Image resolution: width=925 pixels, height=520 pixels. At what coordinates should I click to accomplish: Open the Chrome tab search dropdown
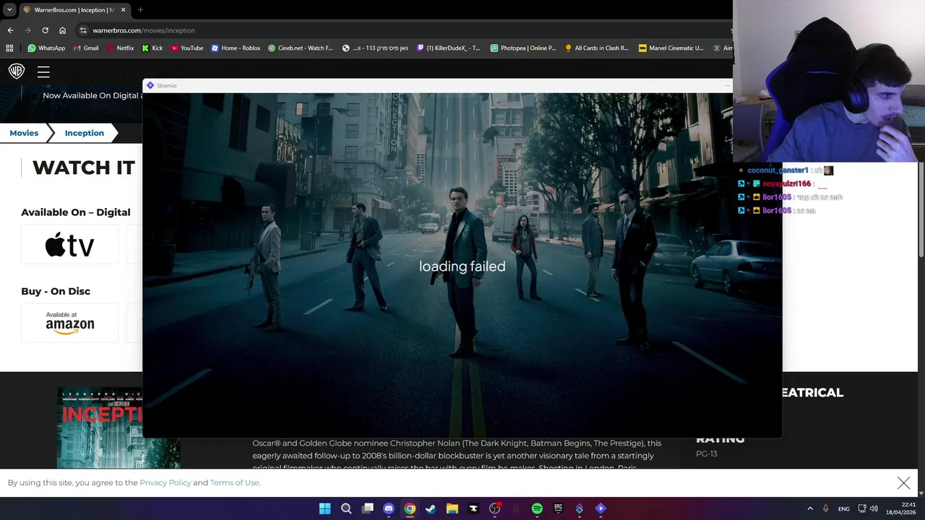point(9,9)
